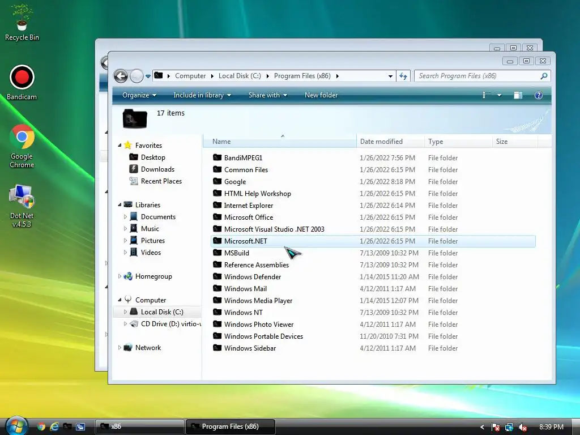Image resolution: width=580 pixels, height=435 pixels.
Task: Open the Help question mark button
Action: 538,95
